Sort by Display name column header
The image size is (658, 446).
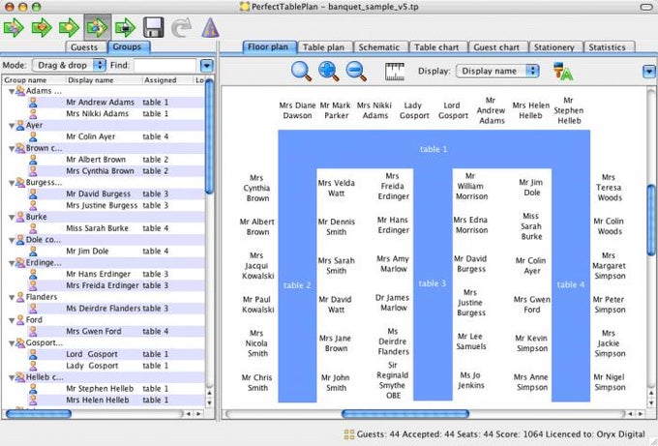coord(105,79)
